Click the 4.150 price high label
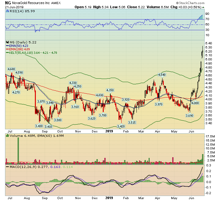Screen dimensions: 220x201 tap(110, 90)
